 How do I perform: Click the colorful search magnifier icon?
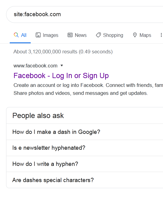click(x=16, y=35)
